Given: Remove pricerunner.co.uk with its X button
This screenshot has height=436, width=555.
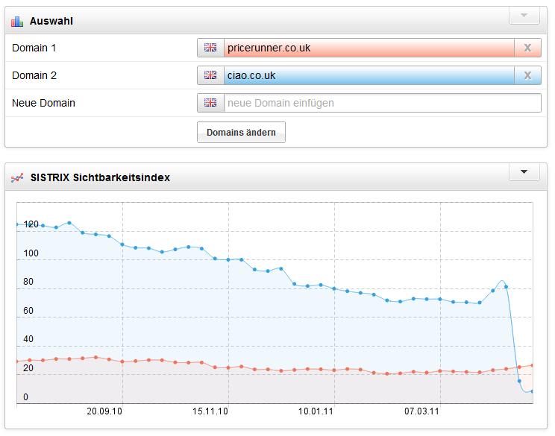Looking at the screenshot, I should 527,48.
